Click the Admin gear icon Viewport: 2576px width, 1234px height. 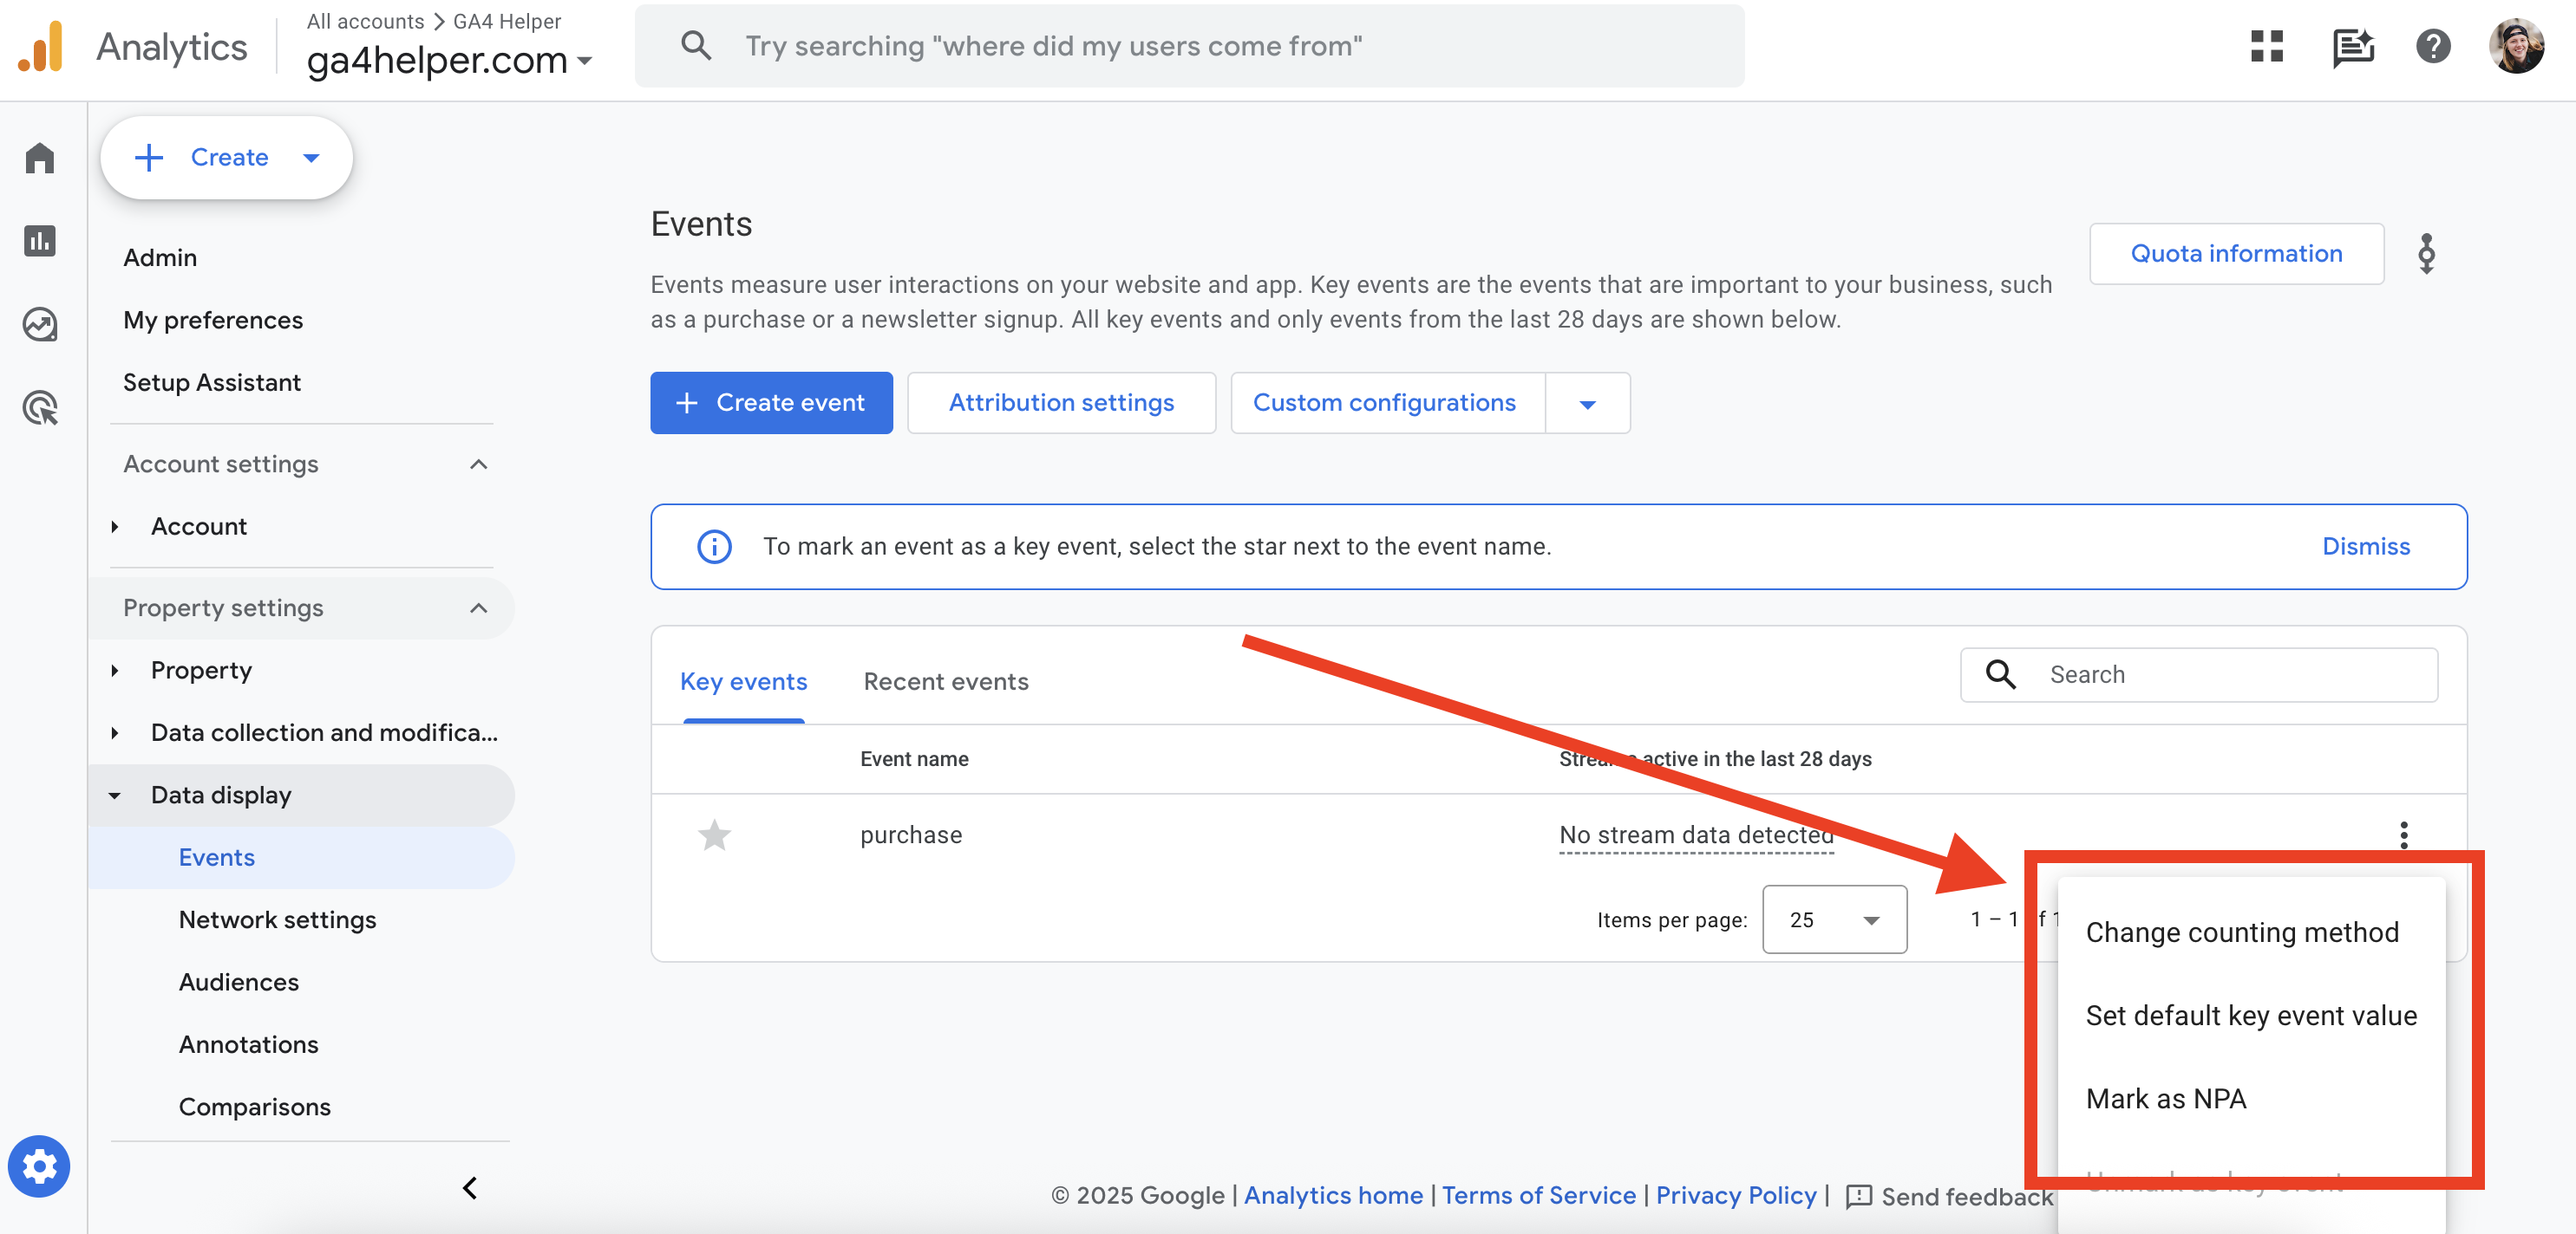(x=39, y=1166)
